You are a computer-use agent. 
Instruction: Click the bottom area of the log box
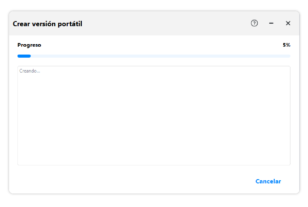[154, 159]
